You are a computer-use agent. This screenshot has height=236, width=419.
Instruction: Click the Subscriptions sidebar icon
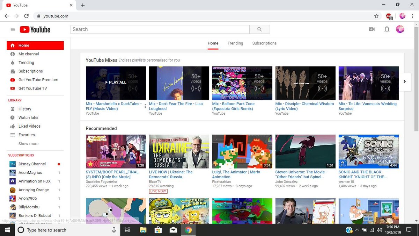click(x=13, y=71)
